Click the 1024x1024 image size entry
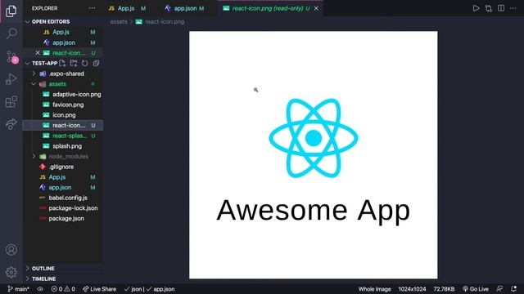The image size is (524, 294). click(x=412, y=289)
